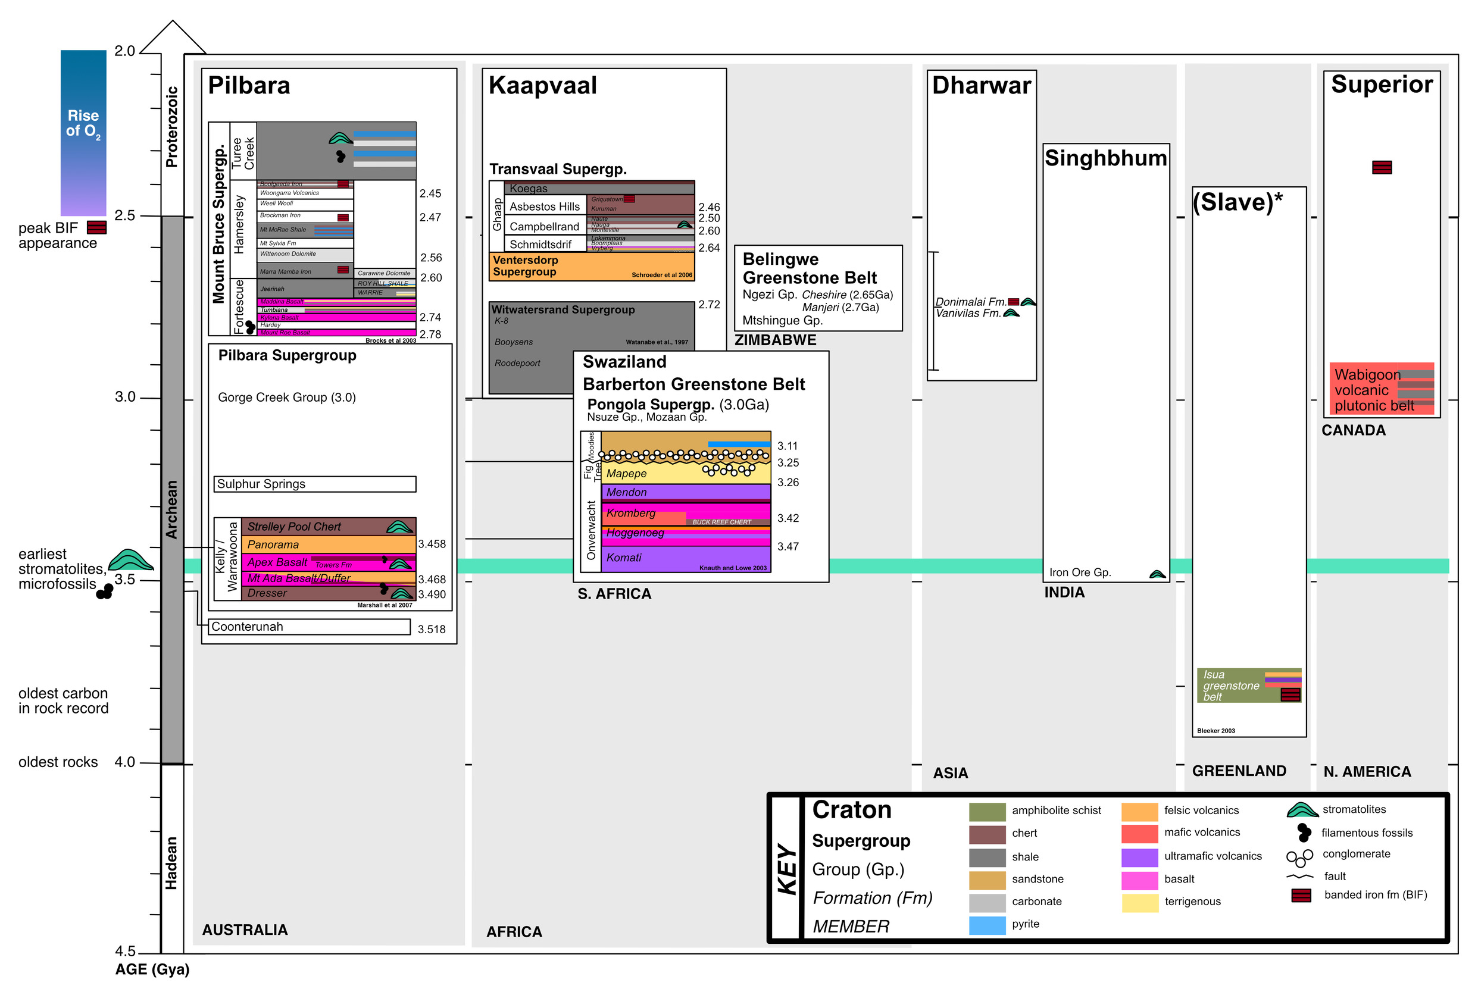
Task: Click the Ventersdorp Supergroup orange block
Action: (591, 267)
